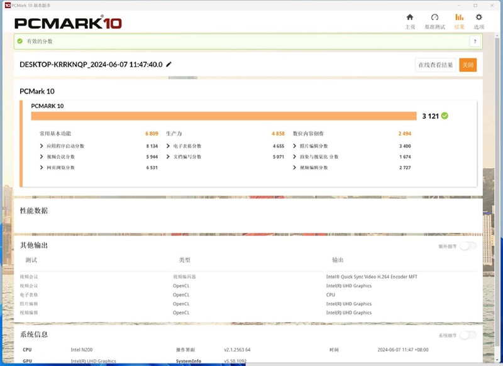The width and height of the screenshot is (503, 366).
Task: Click the question mark help icon
Action: click(475, 41)
